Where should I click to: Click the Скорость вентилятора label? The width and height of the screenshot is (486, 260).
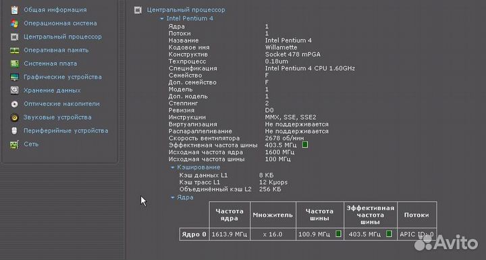point(204,138)
